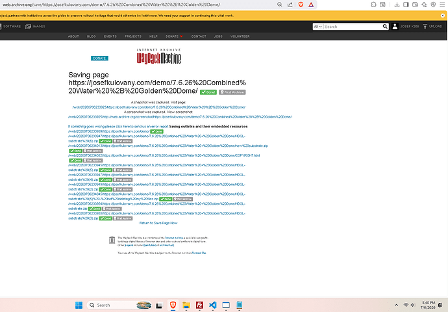Open FileZilla from the taskbar
This screenshot has width=448, height=312.
pos(199,305)
